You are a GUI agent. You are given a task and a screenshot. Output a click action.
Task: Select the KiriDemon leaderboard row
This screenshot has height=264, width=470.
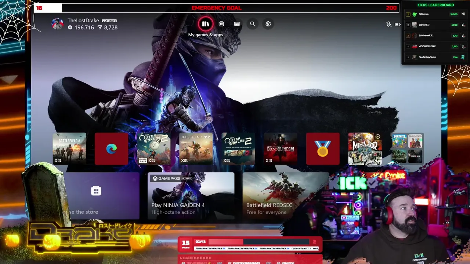click(435, 14)
